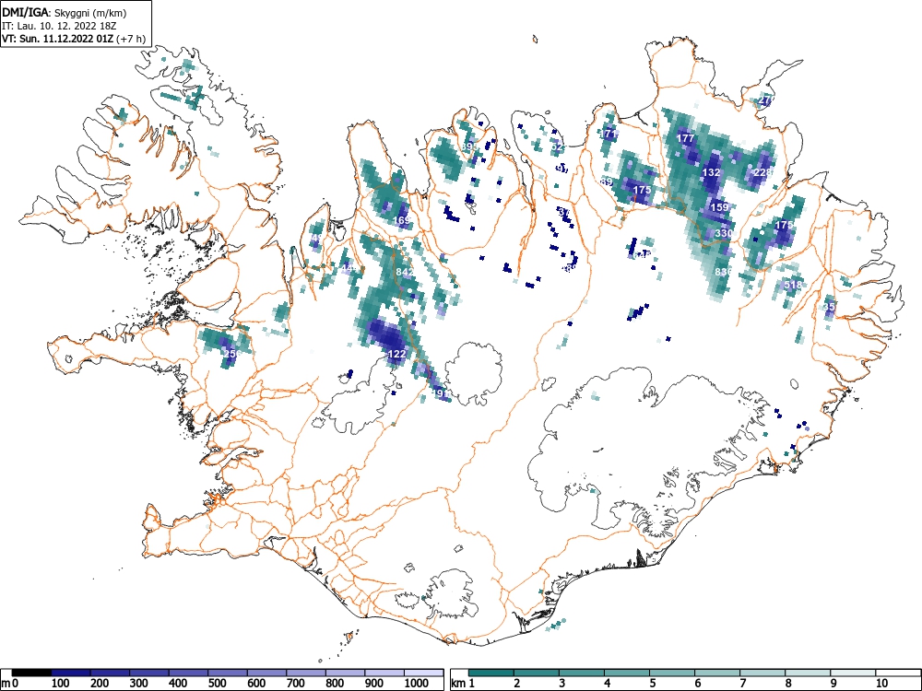This screenshot has height=691, width=922.
Task: Click the '(+7 h)' forecast offset text
Action: [x=131, y=39]
